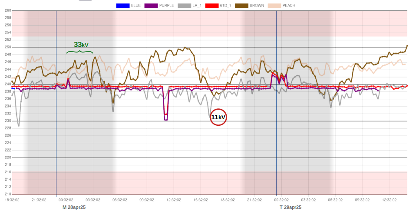Viewport: 416px width, 215px height.
Task: Click the 210 y-axis value
Action: pyautogui.click(x=8, y=194)
